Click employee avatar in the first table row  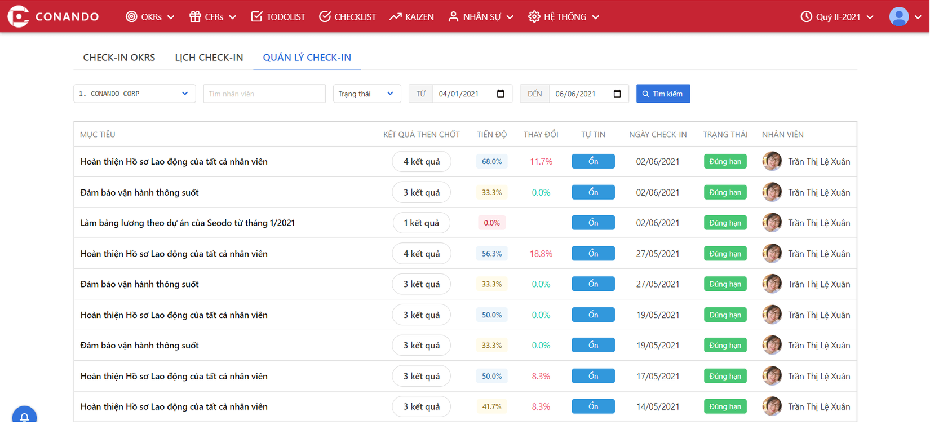[x=772, y=162]
